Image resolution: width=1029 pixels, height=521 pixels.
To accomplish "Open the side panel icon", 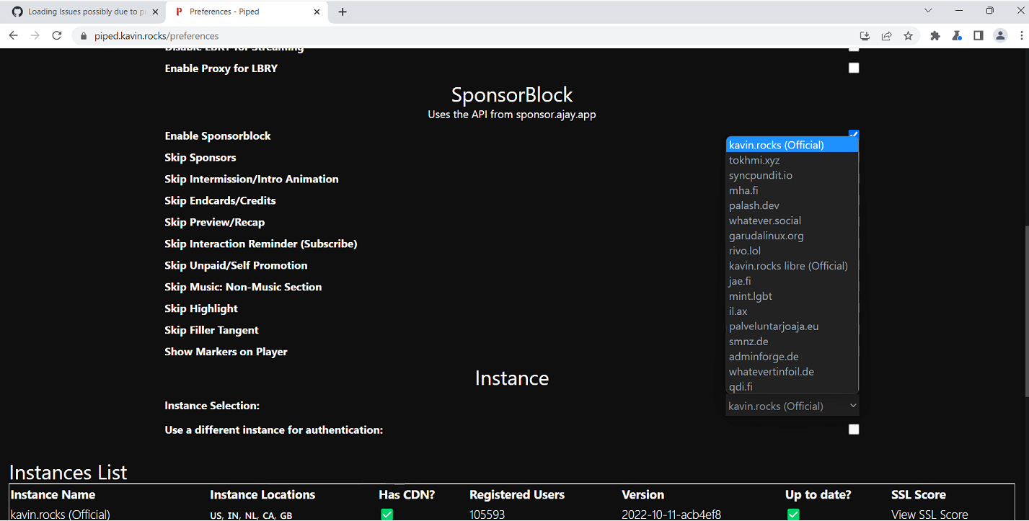I will pyautogui.click(x=978, y=35).
